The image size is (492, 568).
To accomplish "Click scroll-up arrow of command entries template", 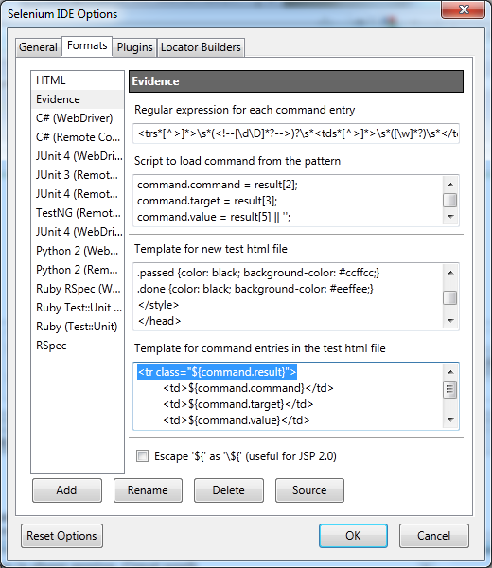I will click(x=450, y=372).
